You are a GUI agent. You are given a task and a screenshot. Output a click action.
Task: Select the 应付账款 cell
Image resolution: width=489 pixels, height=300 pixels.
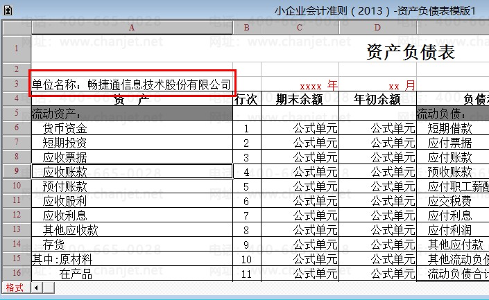[x=453, y=157]
